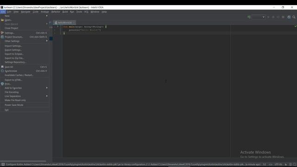Open the Navigate menu
297x167 pixels.
tap(26, 12)
